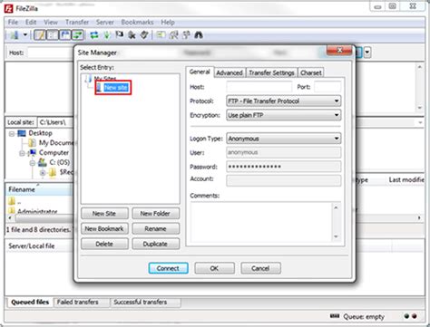The height and width of the screenshot is (327, 430).
Task: Click Cancel in Site Manager
Action: pos(260,268)
